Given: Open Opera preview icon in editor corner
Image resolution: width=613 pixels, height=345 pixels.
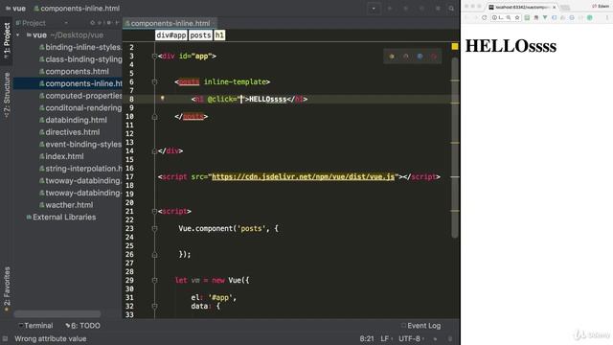Looking at the screenshot, I should coord(434,57).
